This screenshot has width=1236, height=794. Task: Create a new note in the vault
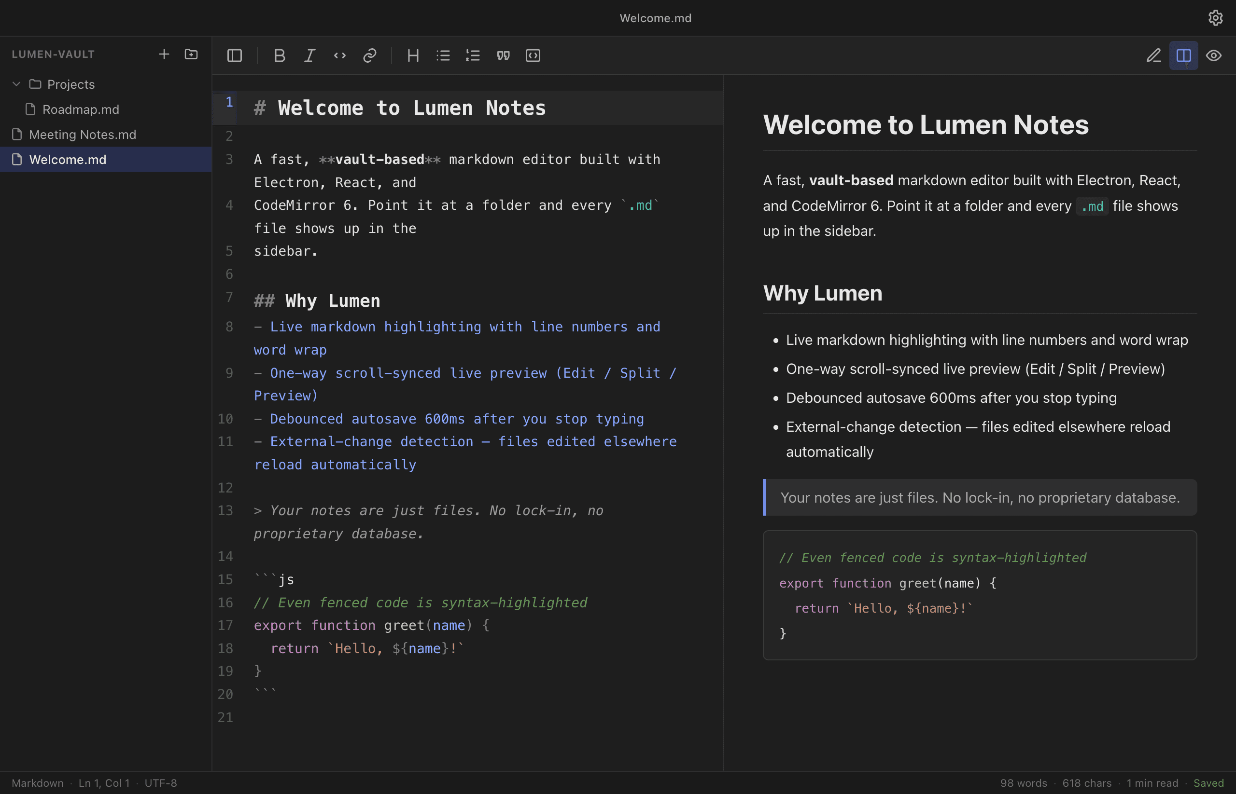click(x=164, y=54)
